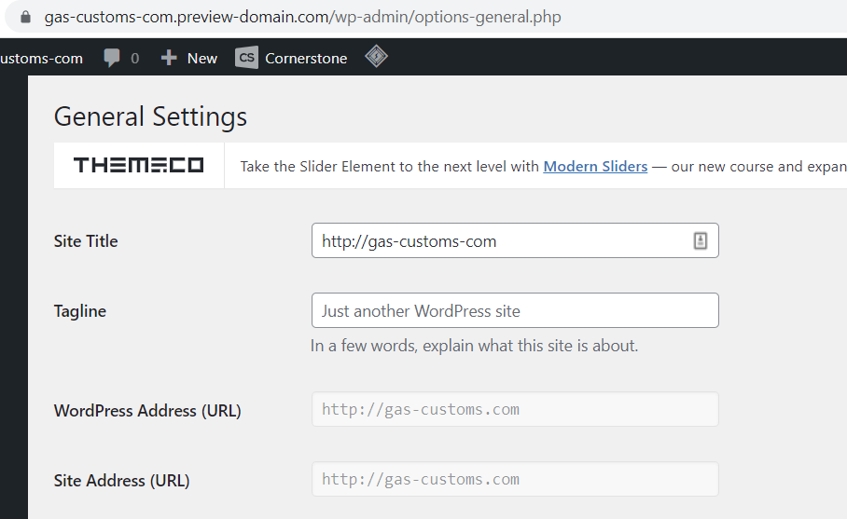Follow the Modern Sliders link

595,166
